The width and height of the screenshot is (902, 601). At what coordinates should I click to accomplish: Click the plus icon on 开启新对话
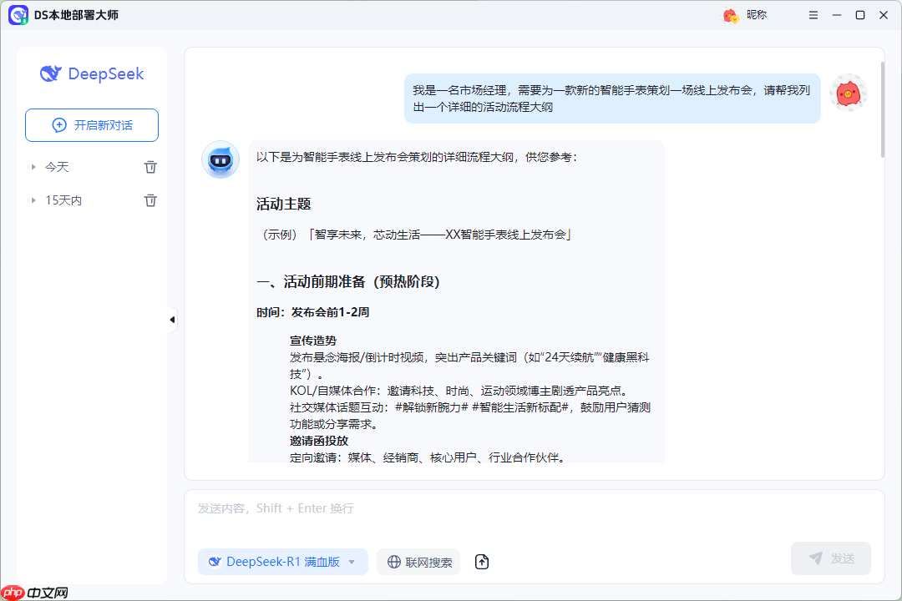click(x=58, y=124)
